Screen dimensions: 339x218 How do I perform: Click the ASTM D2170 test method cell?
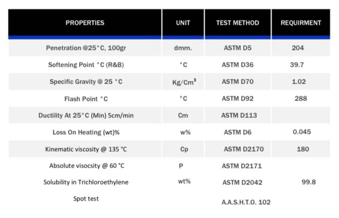[244, 149]
